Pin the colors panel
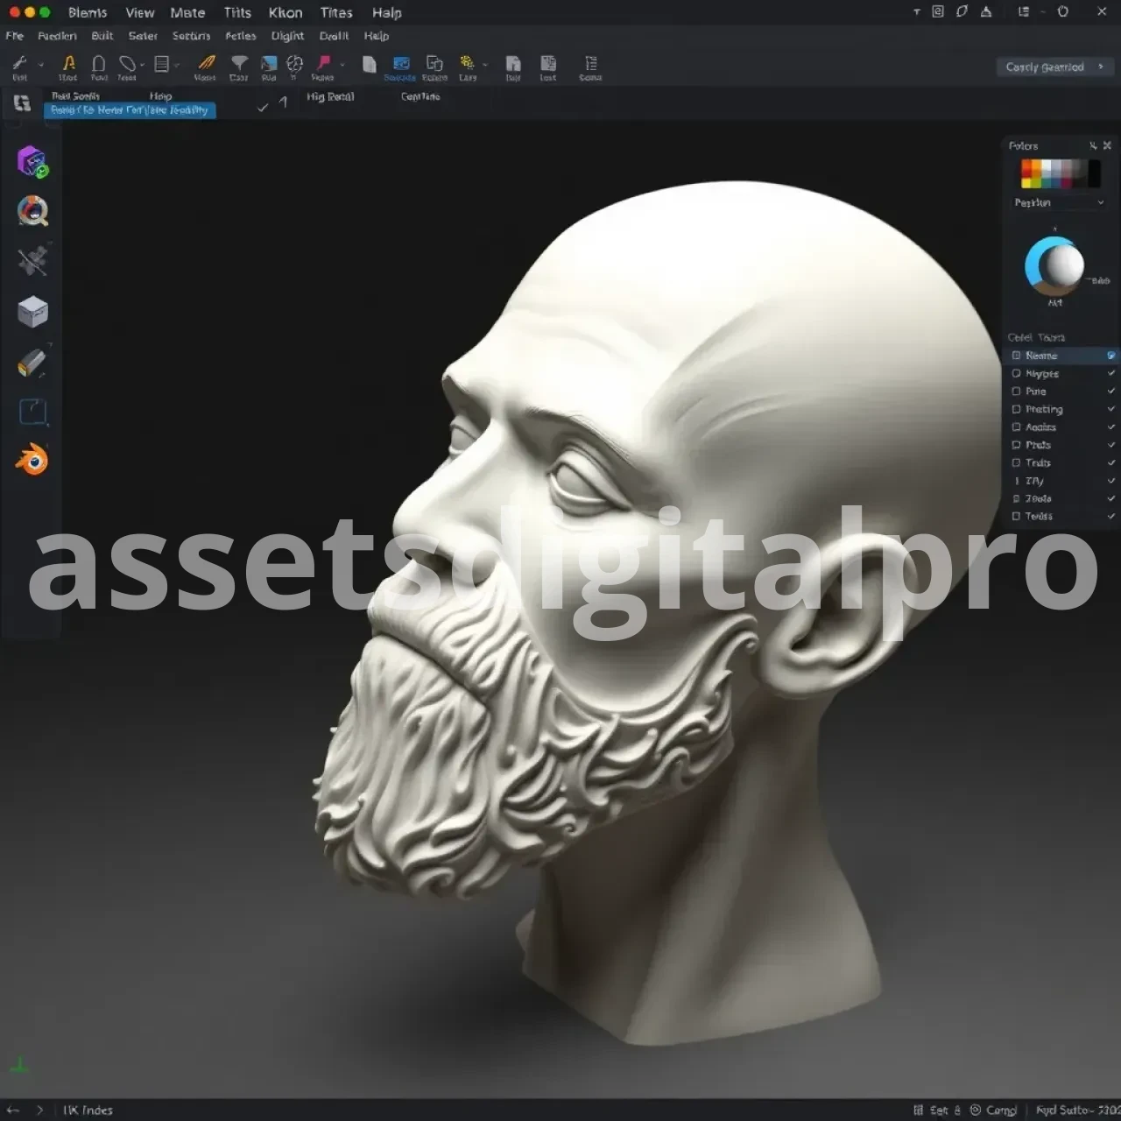Image resolution: width=1121 pixels, height=1121 pixels. [x=1093, y=145]
